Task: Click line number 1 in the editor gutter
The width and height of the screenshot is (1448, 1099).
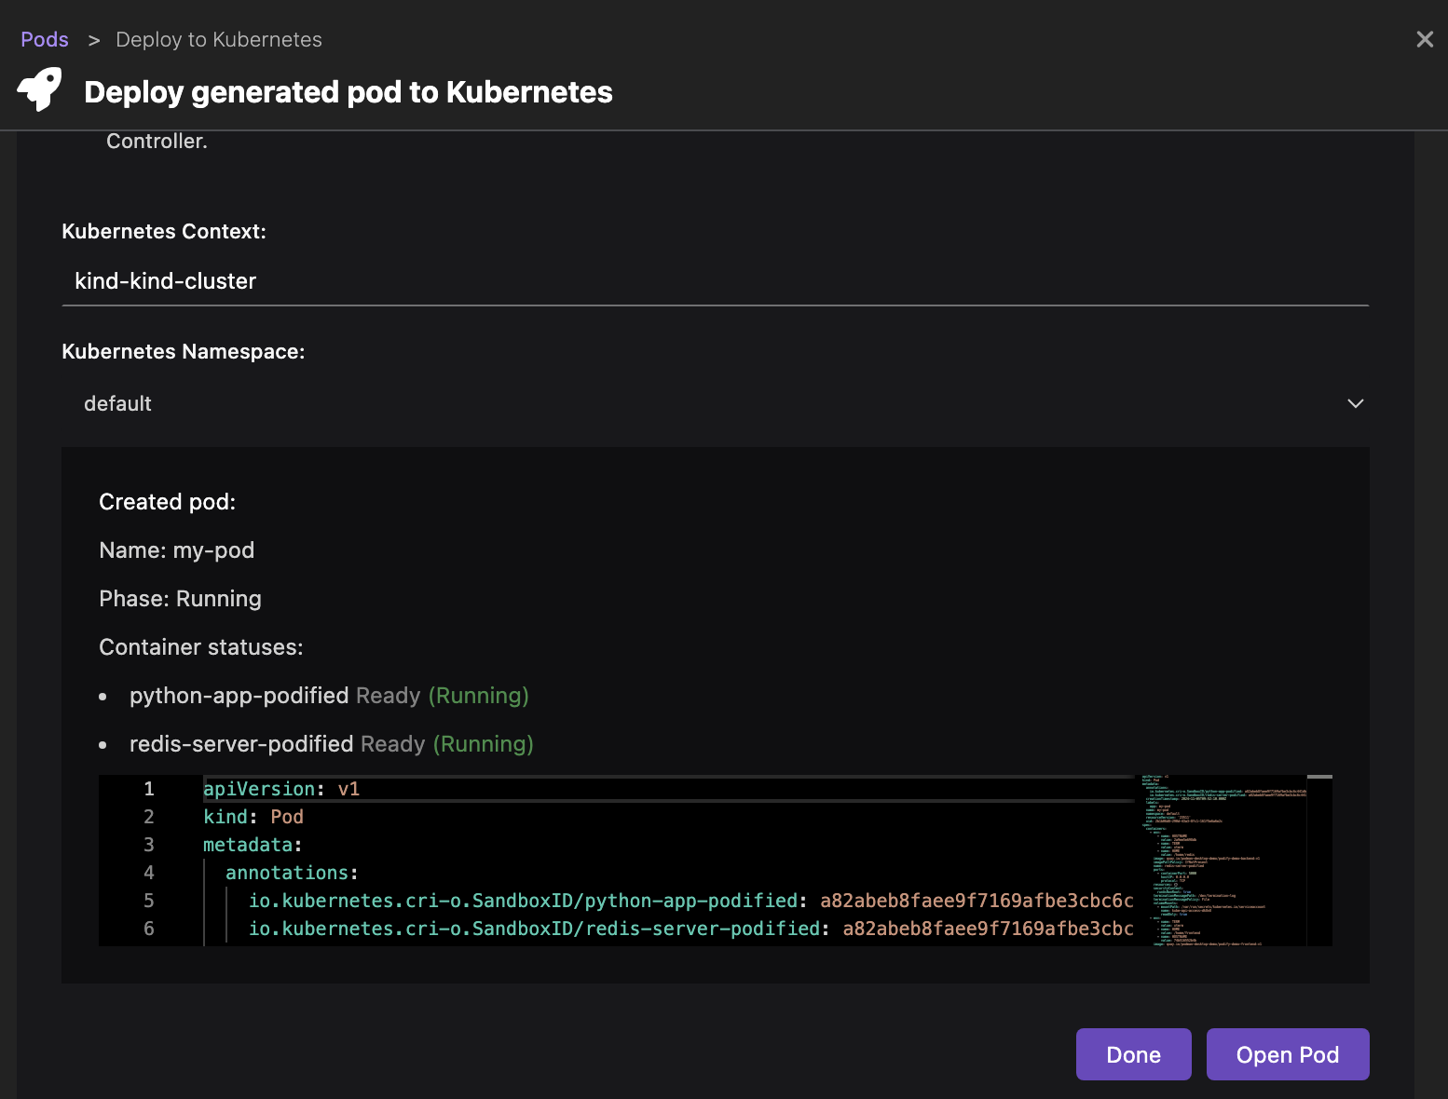Action: (x=149, y=789)
